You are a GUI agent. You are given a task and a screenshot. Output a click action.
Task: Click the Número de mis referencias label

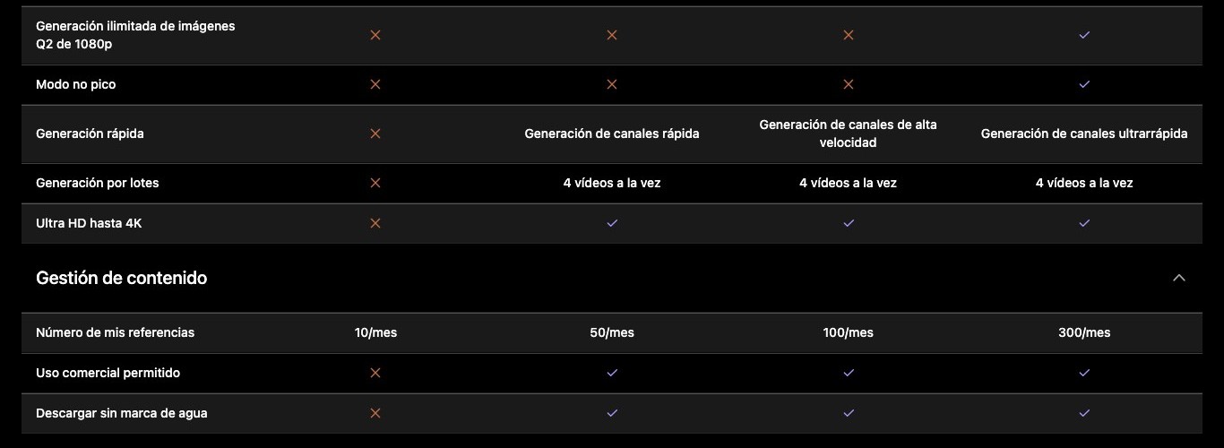click(x=115, y=332)
